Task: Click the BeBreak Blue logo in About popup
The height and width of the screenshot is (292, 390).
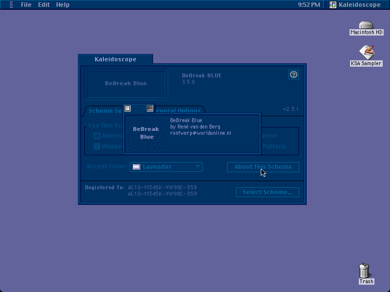Action: (146, 133)
